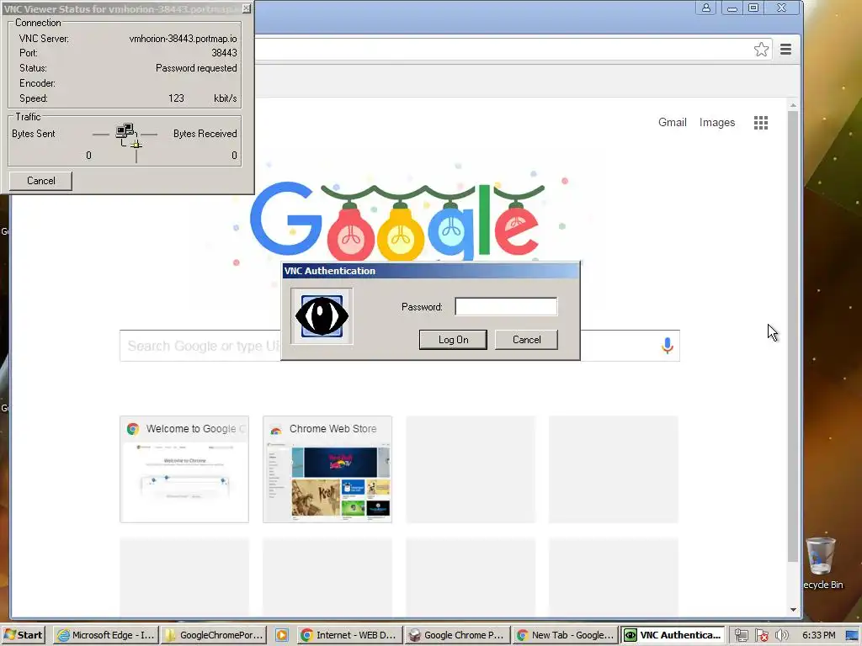This screenshot has height=646, width=862.
Task: Open the Gmail link
Action: pos(672,123)
